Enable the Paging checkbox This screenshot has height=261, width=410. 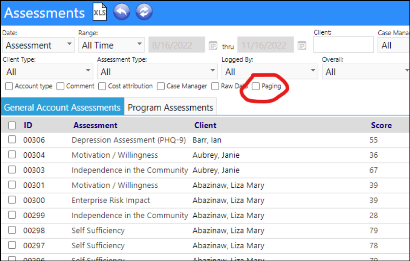pyautogui.click(x=256, y=86)
